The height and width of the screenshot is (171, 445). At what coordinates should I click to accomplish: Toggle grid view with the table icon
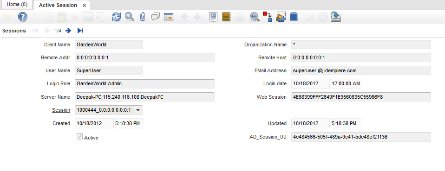(x=169, y=17)
